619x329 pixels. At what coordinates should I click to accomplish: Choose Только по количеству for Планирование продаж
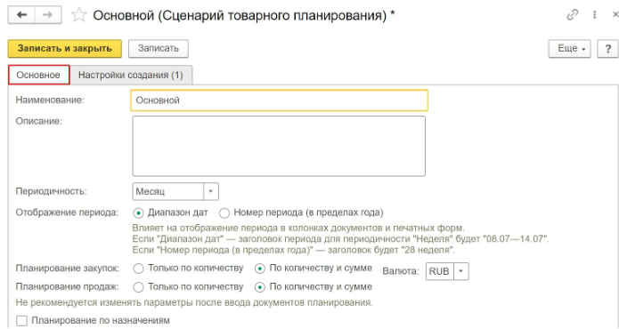point(188,287)
